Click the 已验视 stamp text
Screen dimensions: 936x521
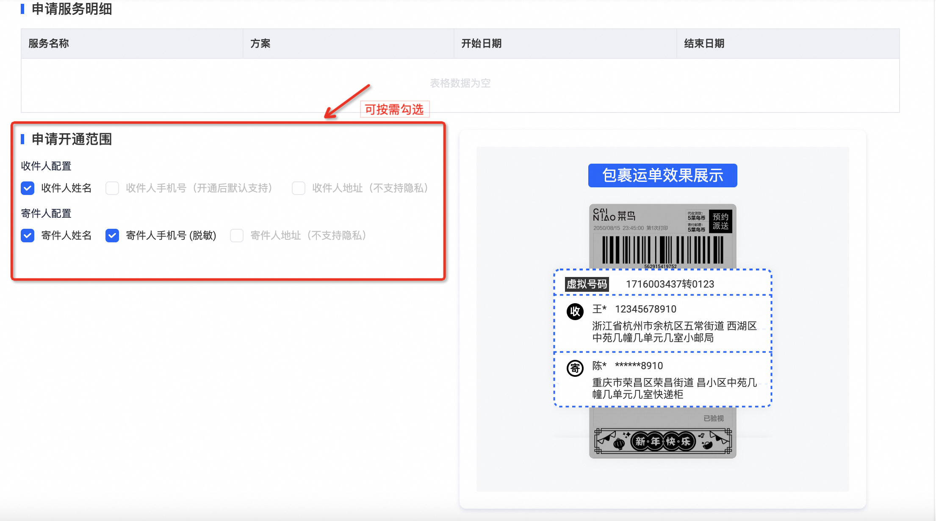(x=714, y=418)
